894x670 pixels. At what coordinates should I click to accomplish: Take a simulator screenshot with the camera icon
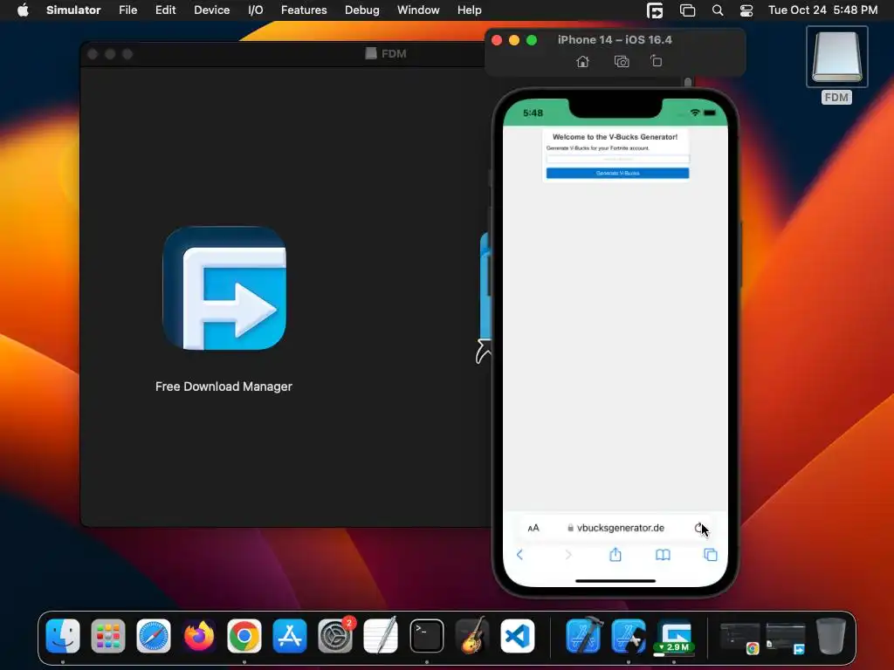622,61
